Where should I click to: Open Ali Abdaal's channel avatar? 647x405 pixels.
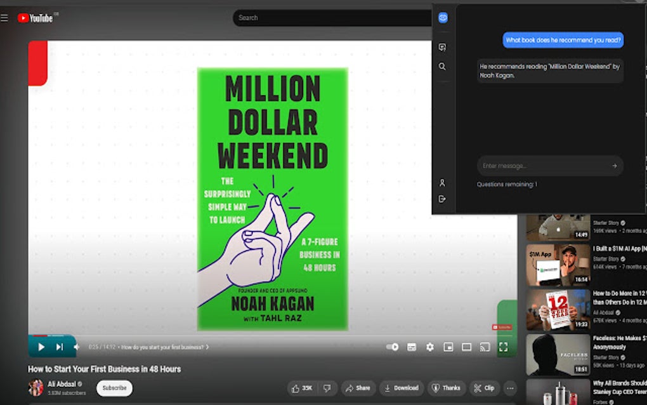36,388
